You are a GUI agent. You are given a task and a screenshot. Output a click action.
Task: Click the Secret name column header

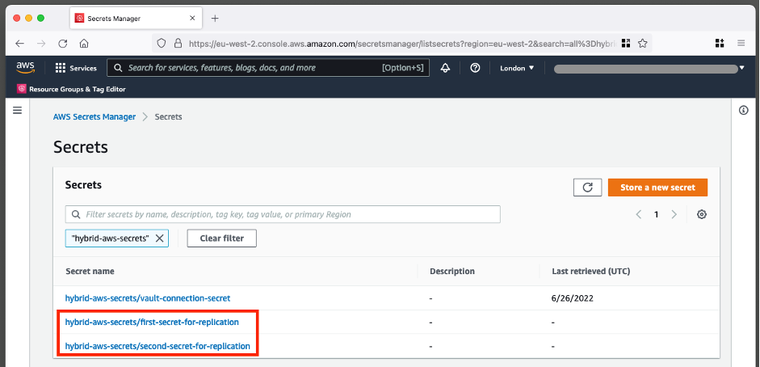[90, 271]
